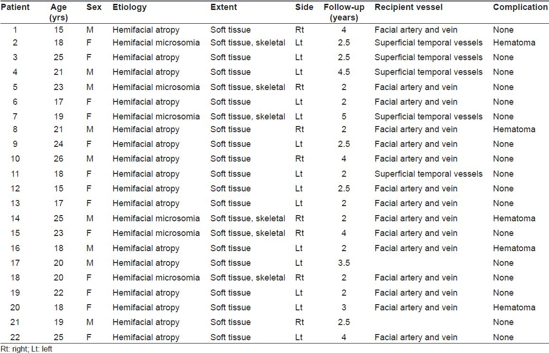The image size is (549, 353).
Task: Click the Extent column header
Action: click(x=223, y=8)
